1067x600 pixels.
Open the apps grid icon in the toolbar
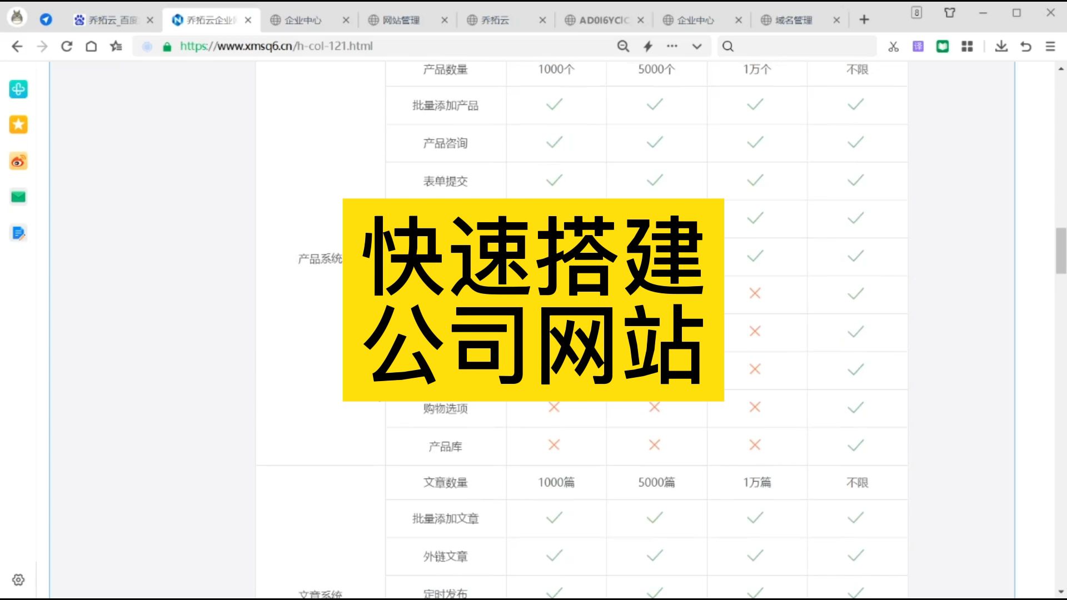click(967, 46)
